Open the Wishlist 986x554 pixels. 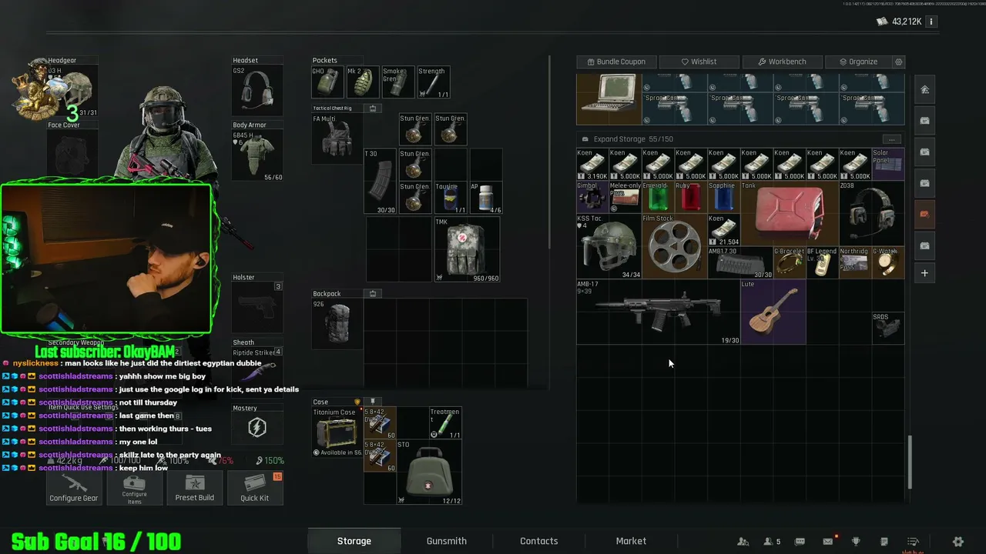pos(699,62)
